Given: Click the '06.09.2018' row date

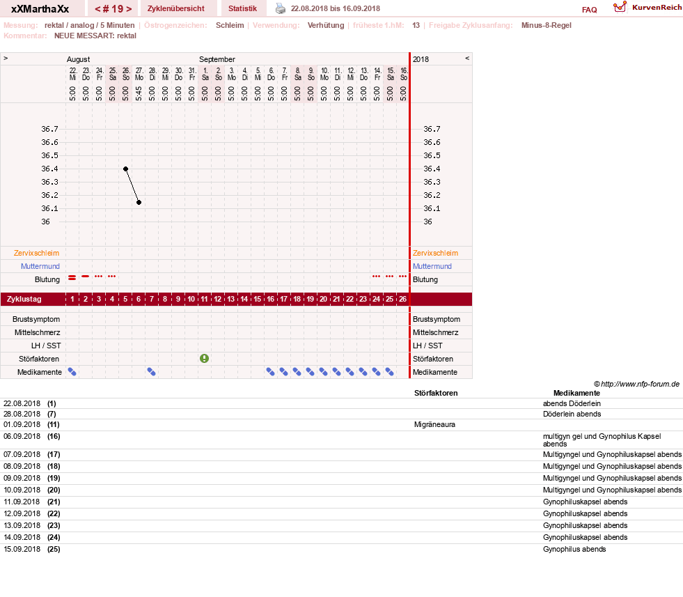Looking at the screenshot, I should 22,436.
